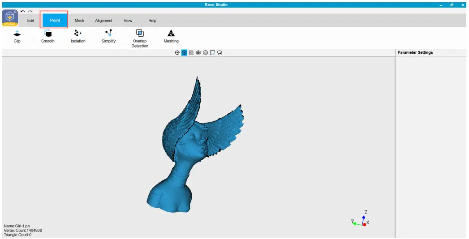The height and width of the screenshot is (239, 469).
Task: Switch to the Mesh tab
Action: (x=79, y=20)
